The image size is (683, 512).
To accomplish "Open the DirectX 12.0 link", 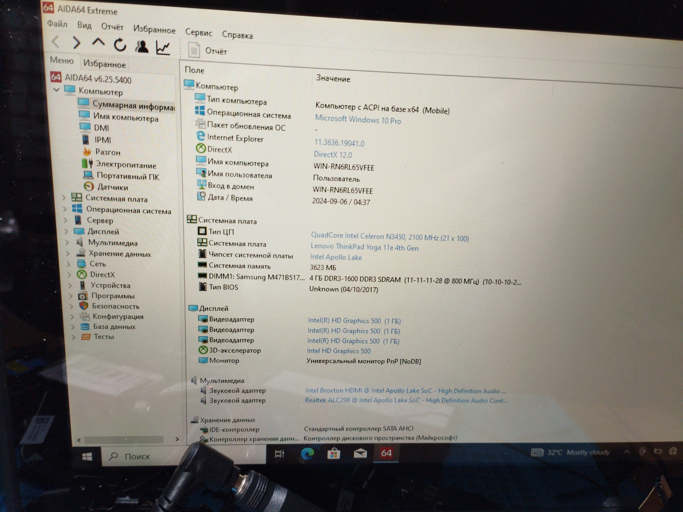I will click(x=333, y=155).
